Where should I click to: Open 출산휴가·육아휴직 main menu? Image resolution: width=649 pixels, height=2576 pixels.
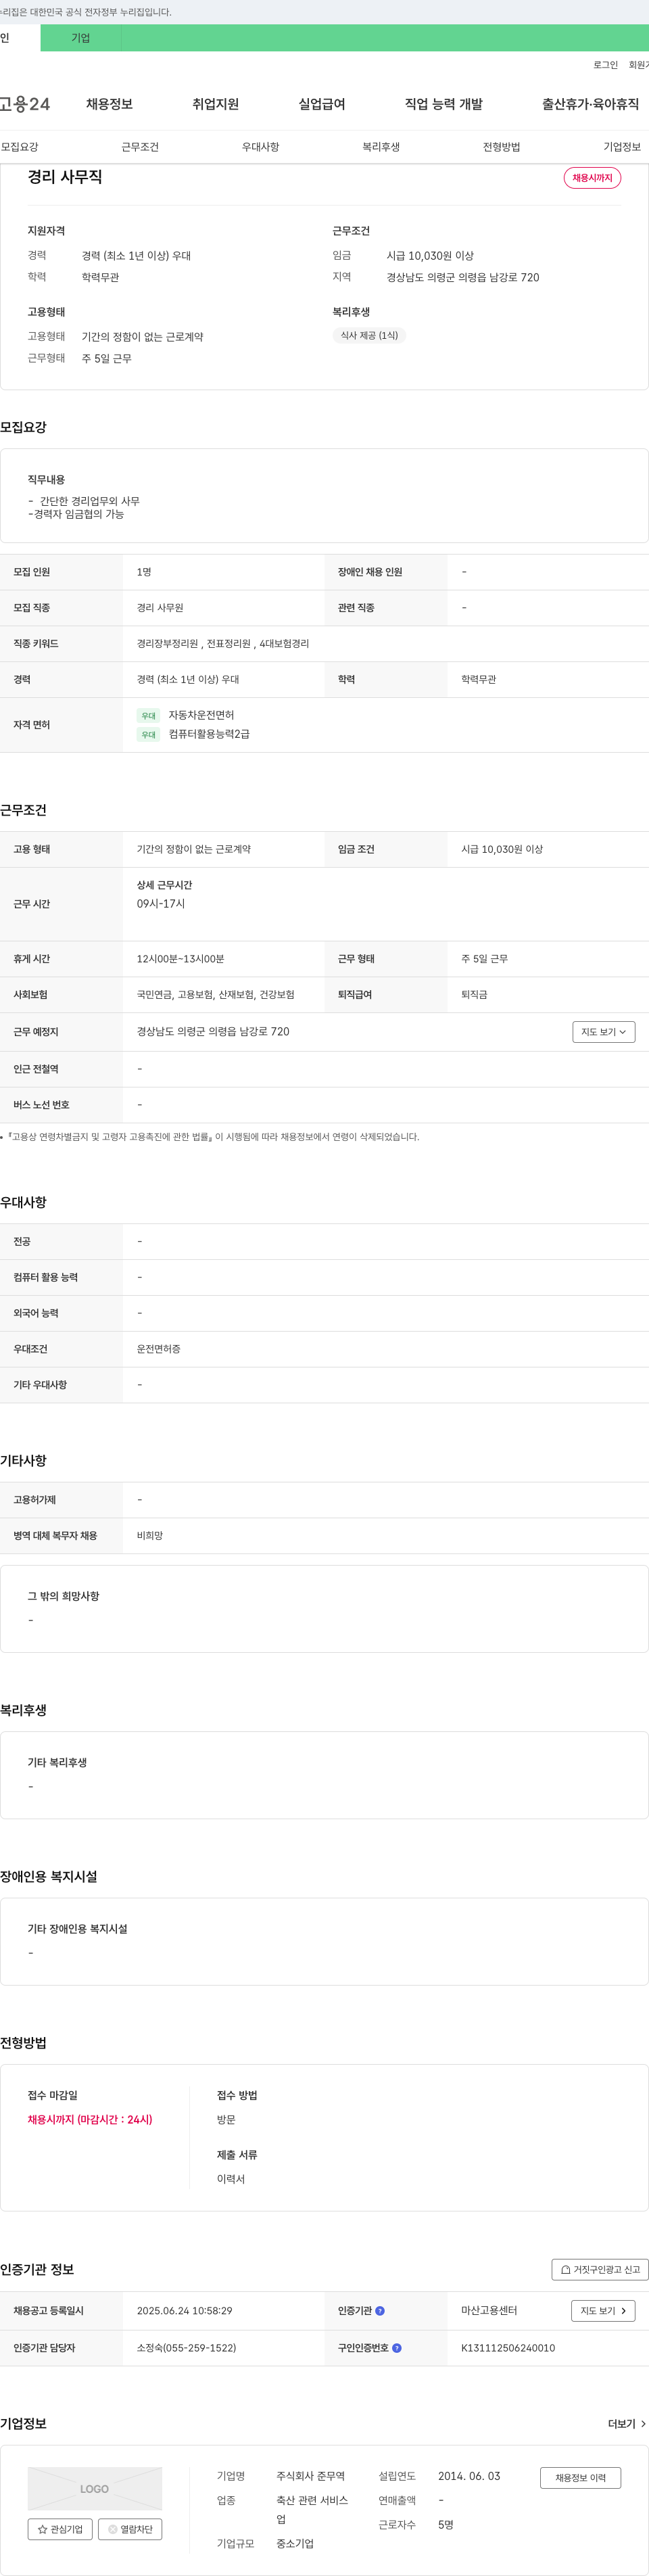pyautogui.click(x=590, y=104)
